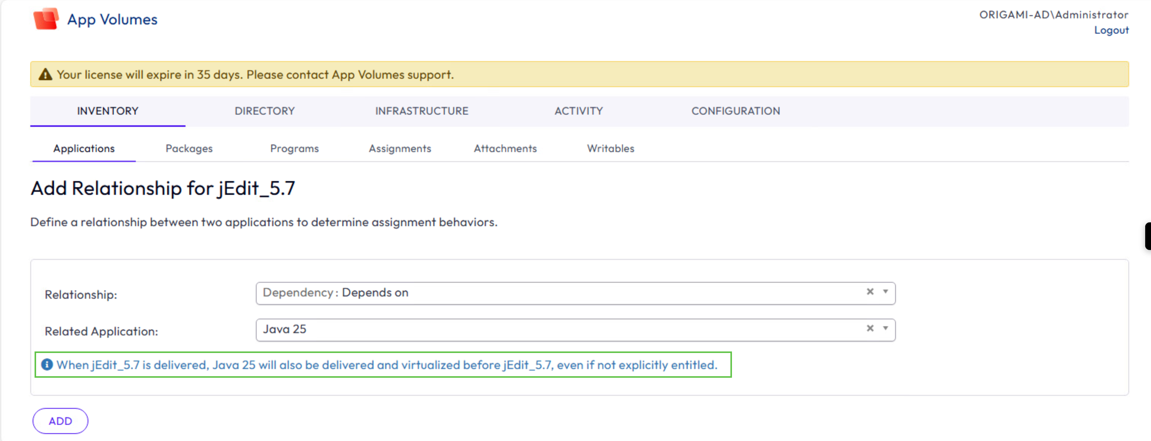This screenshot has height=441, width=1151.
Task: Go to the INFRASTRUCTURE tab
Action: 422,111
